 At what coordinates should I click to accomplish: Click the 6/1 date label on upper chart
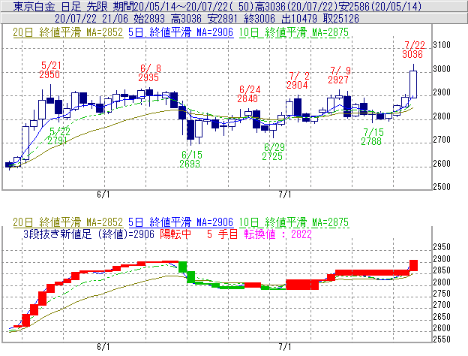[x=103, y=195]
